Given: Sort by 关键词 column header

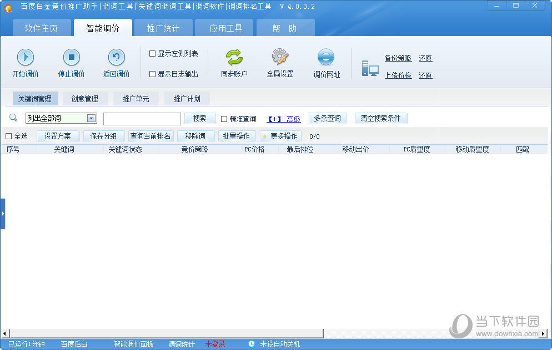Looking at the screenshot, I should coord(64,149).
